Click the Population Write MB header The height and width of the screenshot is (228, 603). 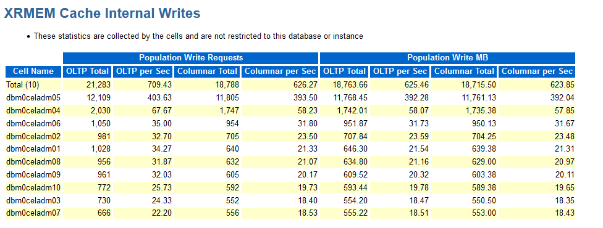click(x=448, y=58)
